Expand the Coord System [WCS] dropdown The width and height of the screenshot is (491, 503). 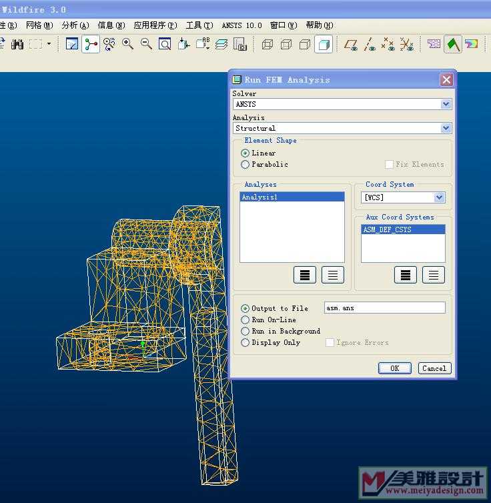439,197
